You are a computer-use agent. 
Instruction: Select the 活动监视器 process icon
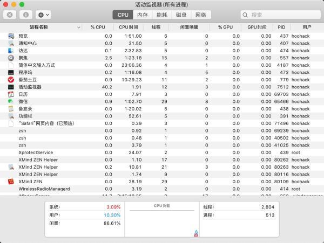pyautogui.click(x=11, y=87)
